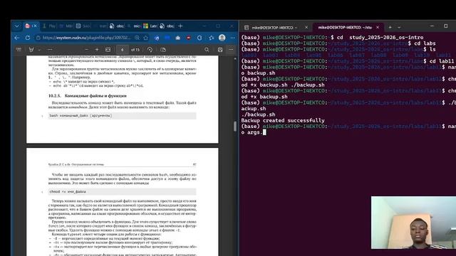Image resolution: width=456 pixels, height=256 pixels.
Task: Open the browser Favorites list icon
Action: coord(212,38)
